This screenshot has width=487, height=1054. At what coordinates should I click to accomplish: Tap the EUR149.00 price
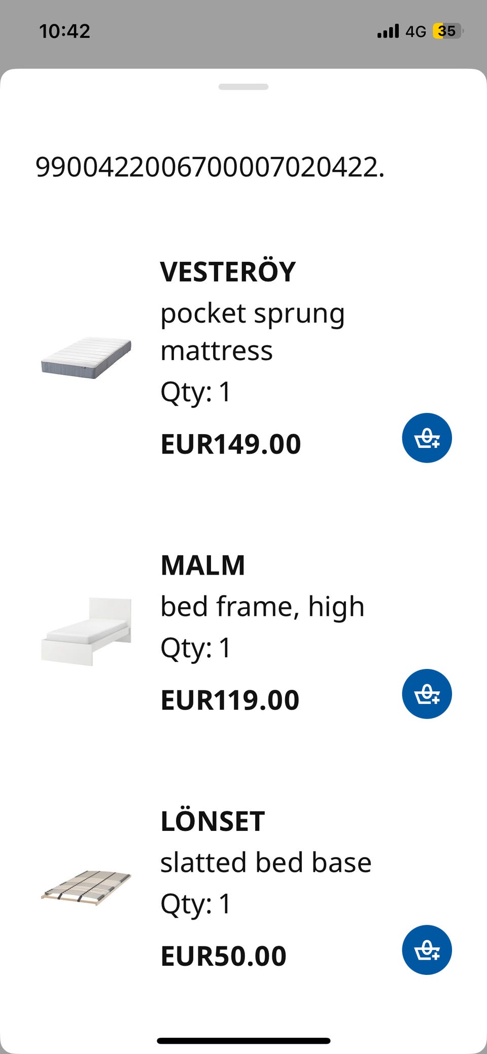[231, 444]
